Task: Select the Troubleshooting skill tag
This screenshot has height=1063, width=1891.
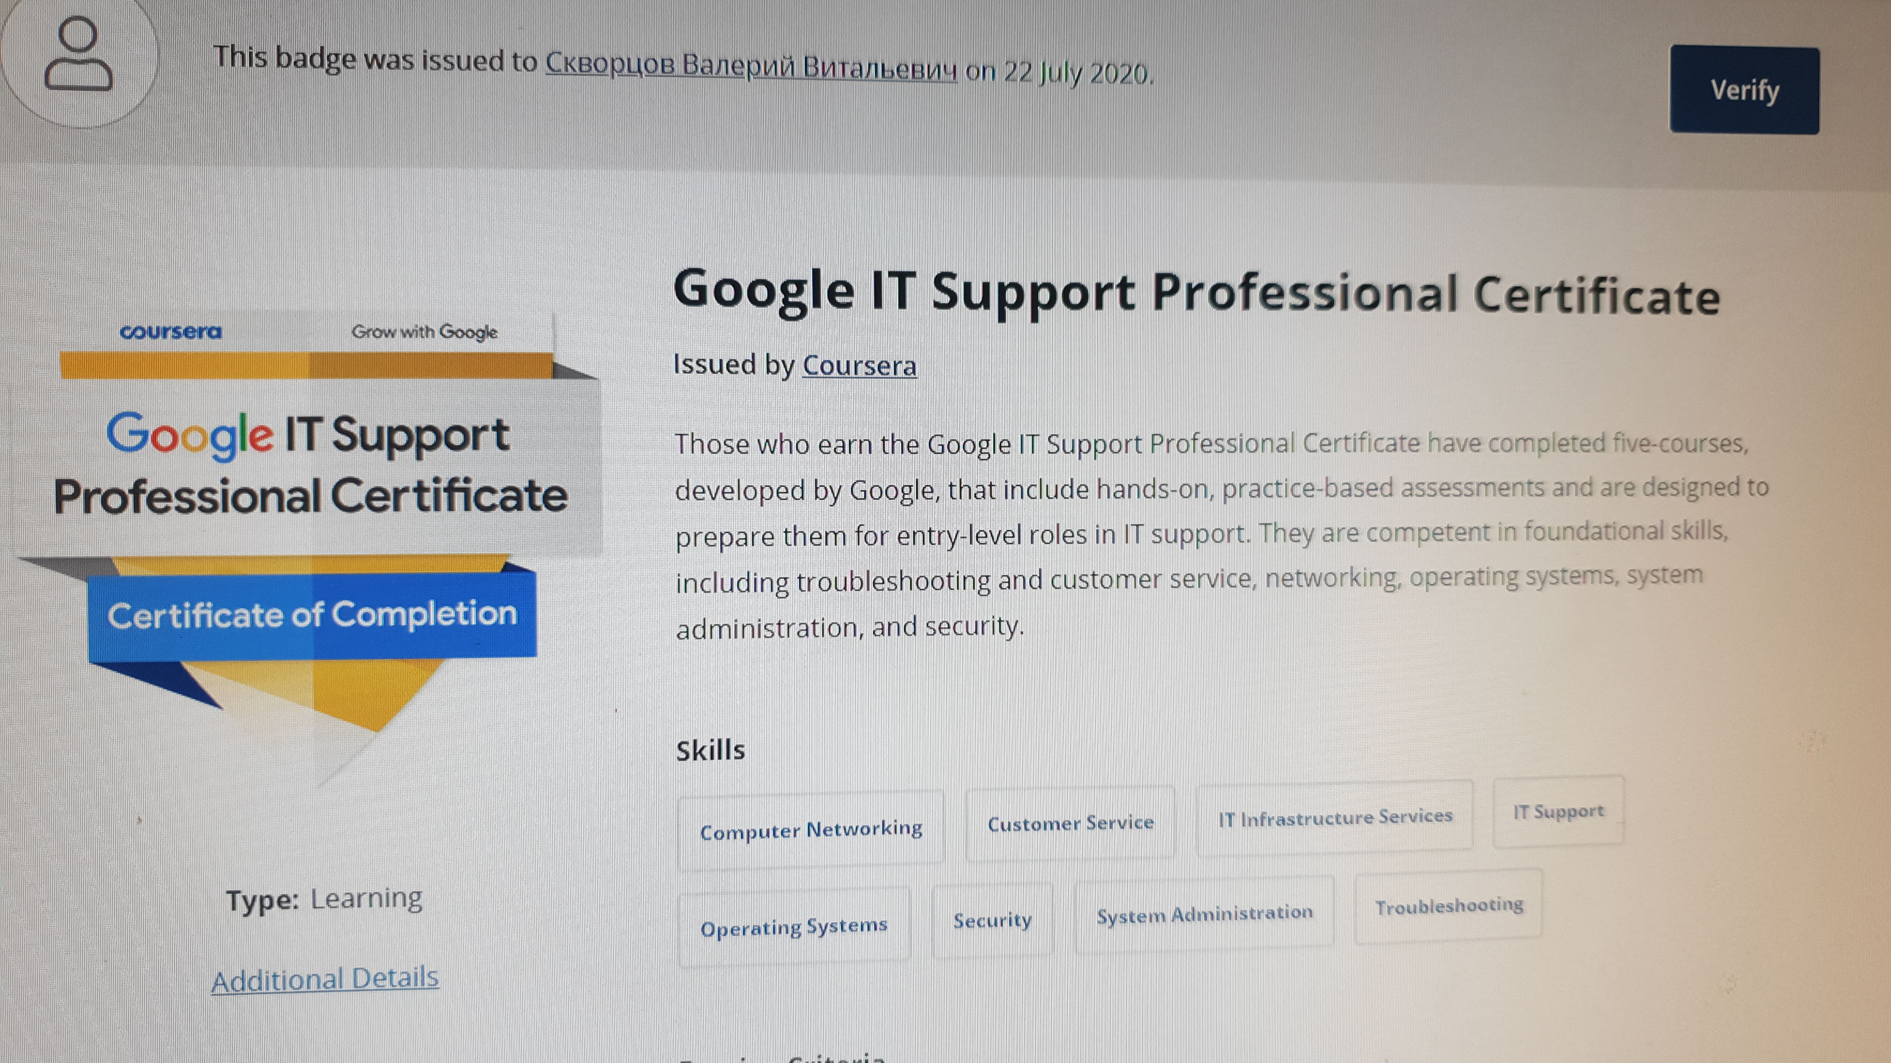Action: pyautogui.click(x=1448, y=907)
